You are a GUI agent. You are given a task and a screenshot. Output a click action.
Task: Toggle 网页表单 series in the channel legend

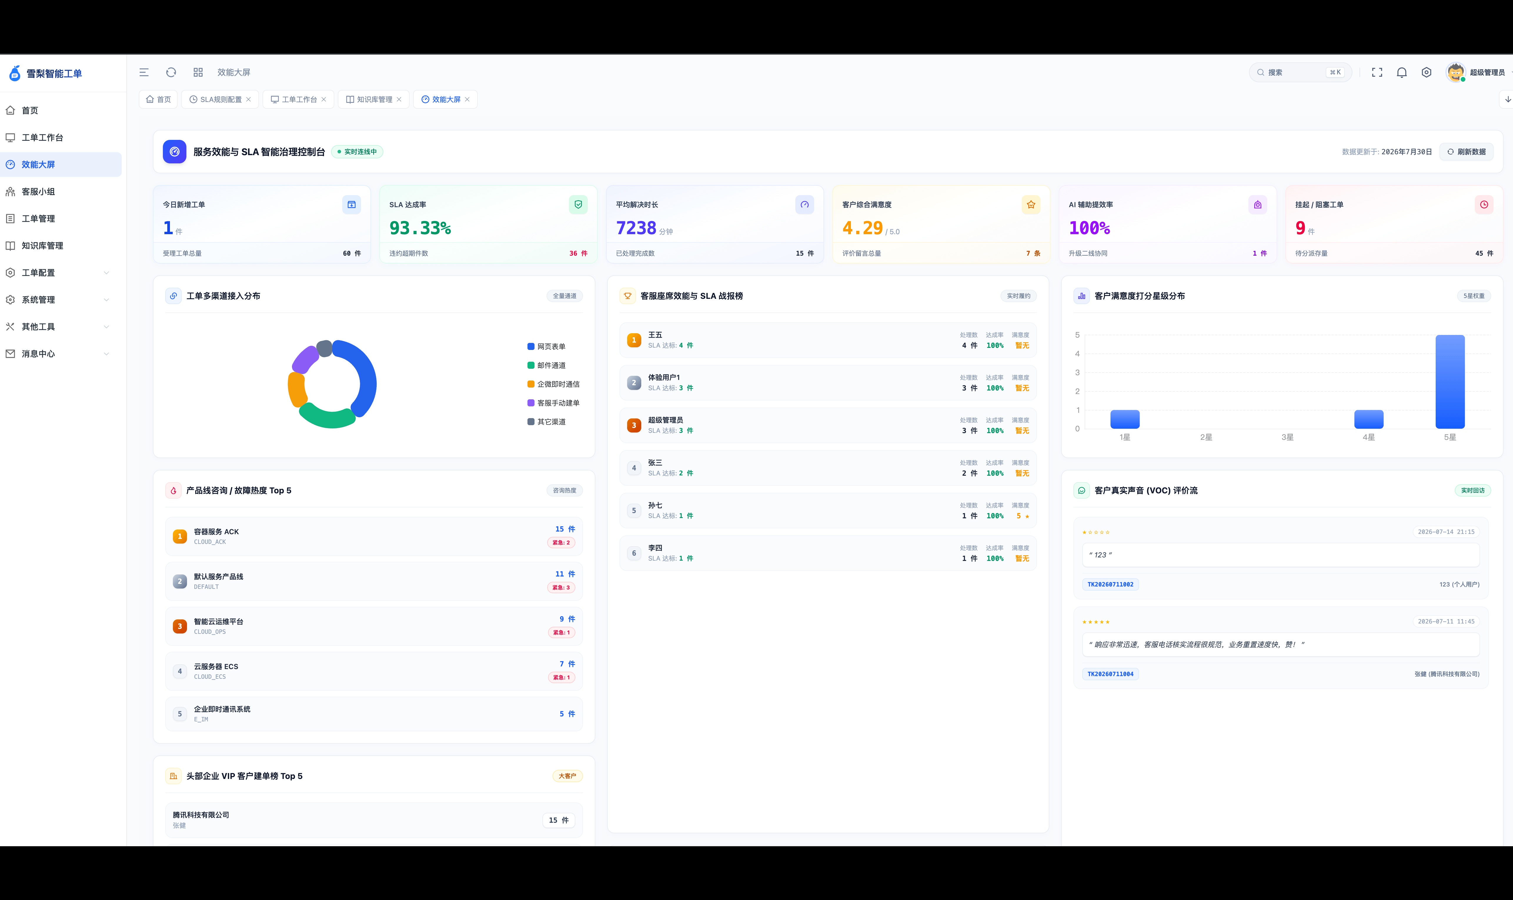tap(547, 347)
